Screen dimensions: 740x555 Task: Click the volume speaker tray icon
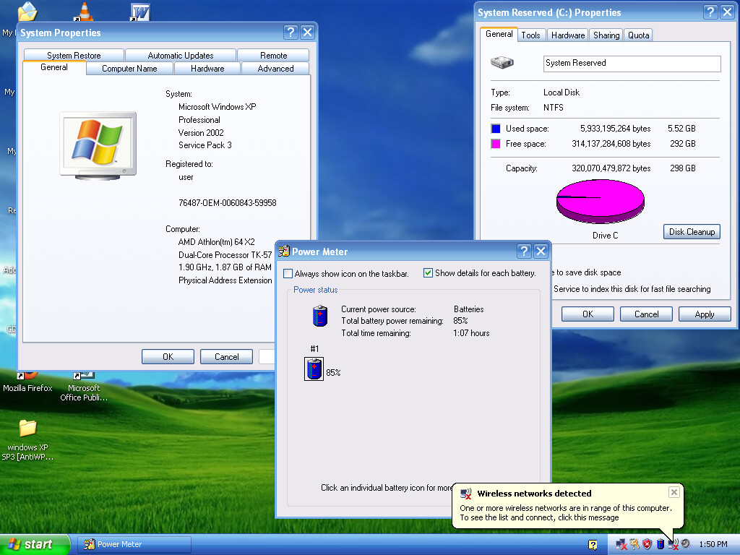coord(686,543)
